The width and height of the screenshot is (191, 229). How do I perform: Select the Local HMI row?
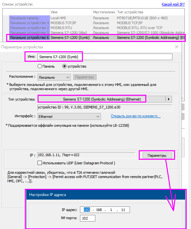pyautogui.click(x=93, y=18)
